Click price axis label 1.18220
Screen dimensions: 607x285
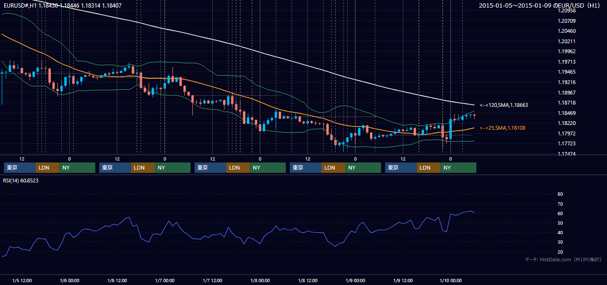click(567, 123)
